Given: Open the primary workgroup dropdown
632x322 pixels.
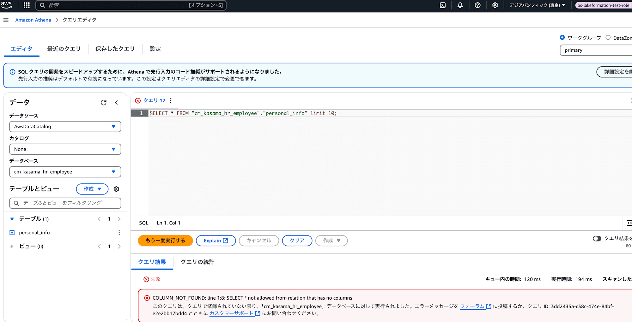Looking at the screenshot, I should (596, 50).
